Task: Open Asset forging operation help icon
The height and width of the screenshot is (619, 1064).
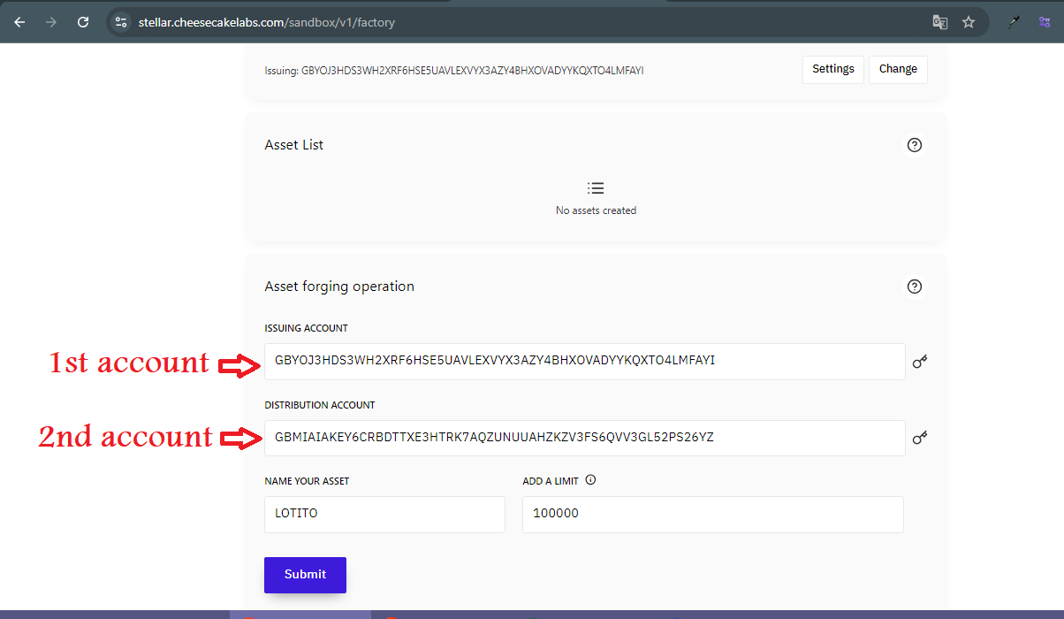Action: 915,287
